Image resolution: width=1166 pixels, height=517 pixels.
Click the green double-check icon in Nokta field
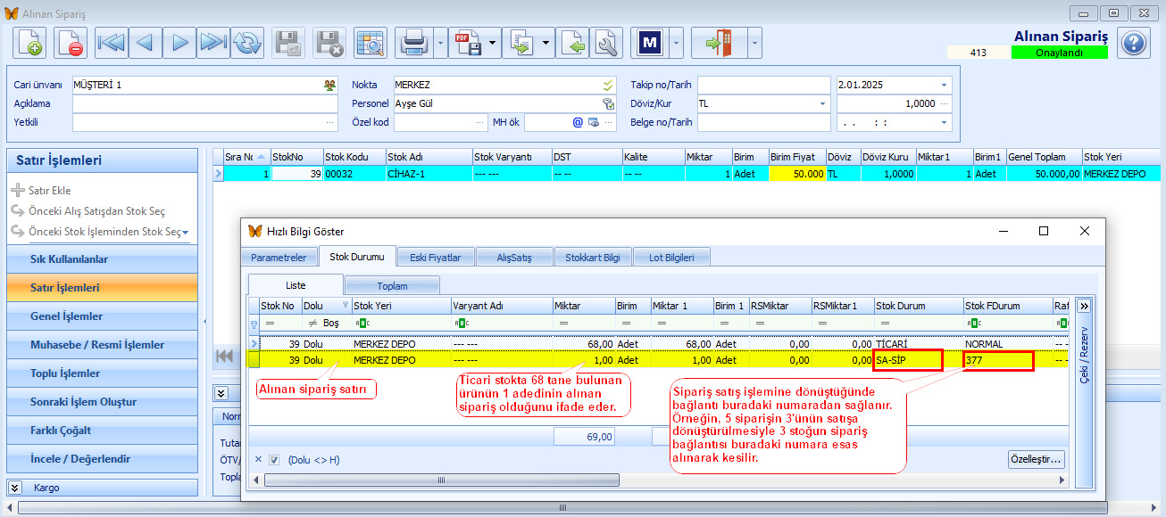[x=608, y=85]
